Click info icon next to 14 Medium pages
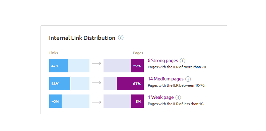266x131 pixels. click(188, 79)
